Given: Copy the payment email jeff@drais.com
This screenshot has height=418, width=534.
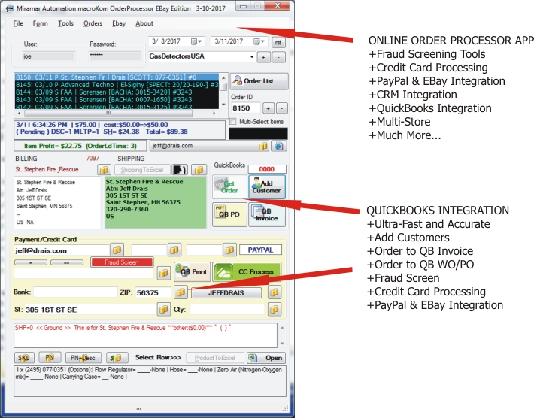Looking at the screenshot, I should tap(117, 250).
